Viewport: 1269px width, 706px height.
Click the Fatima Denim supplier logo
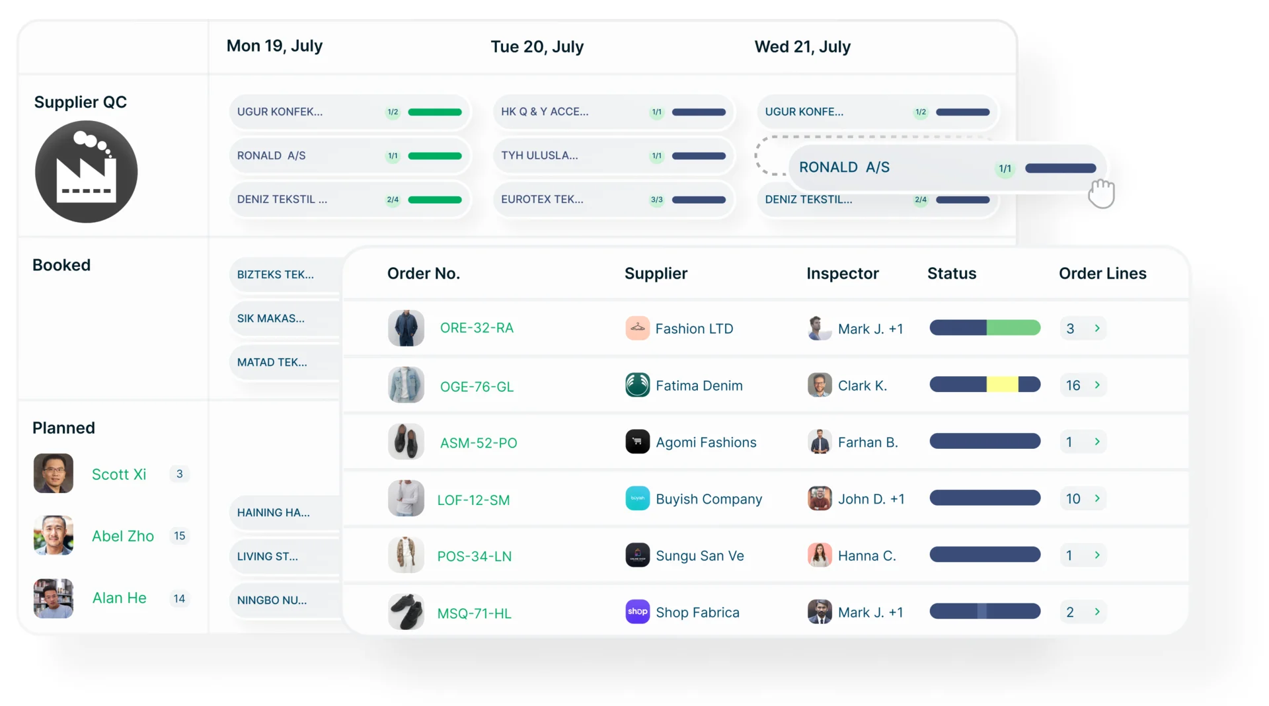pos(637,385)
